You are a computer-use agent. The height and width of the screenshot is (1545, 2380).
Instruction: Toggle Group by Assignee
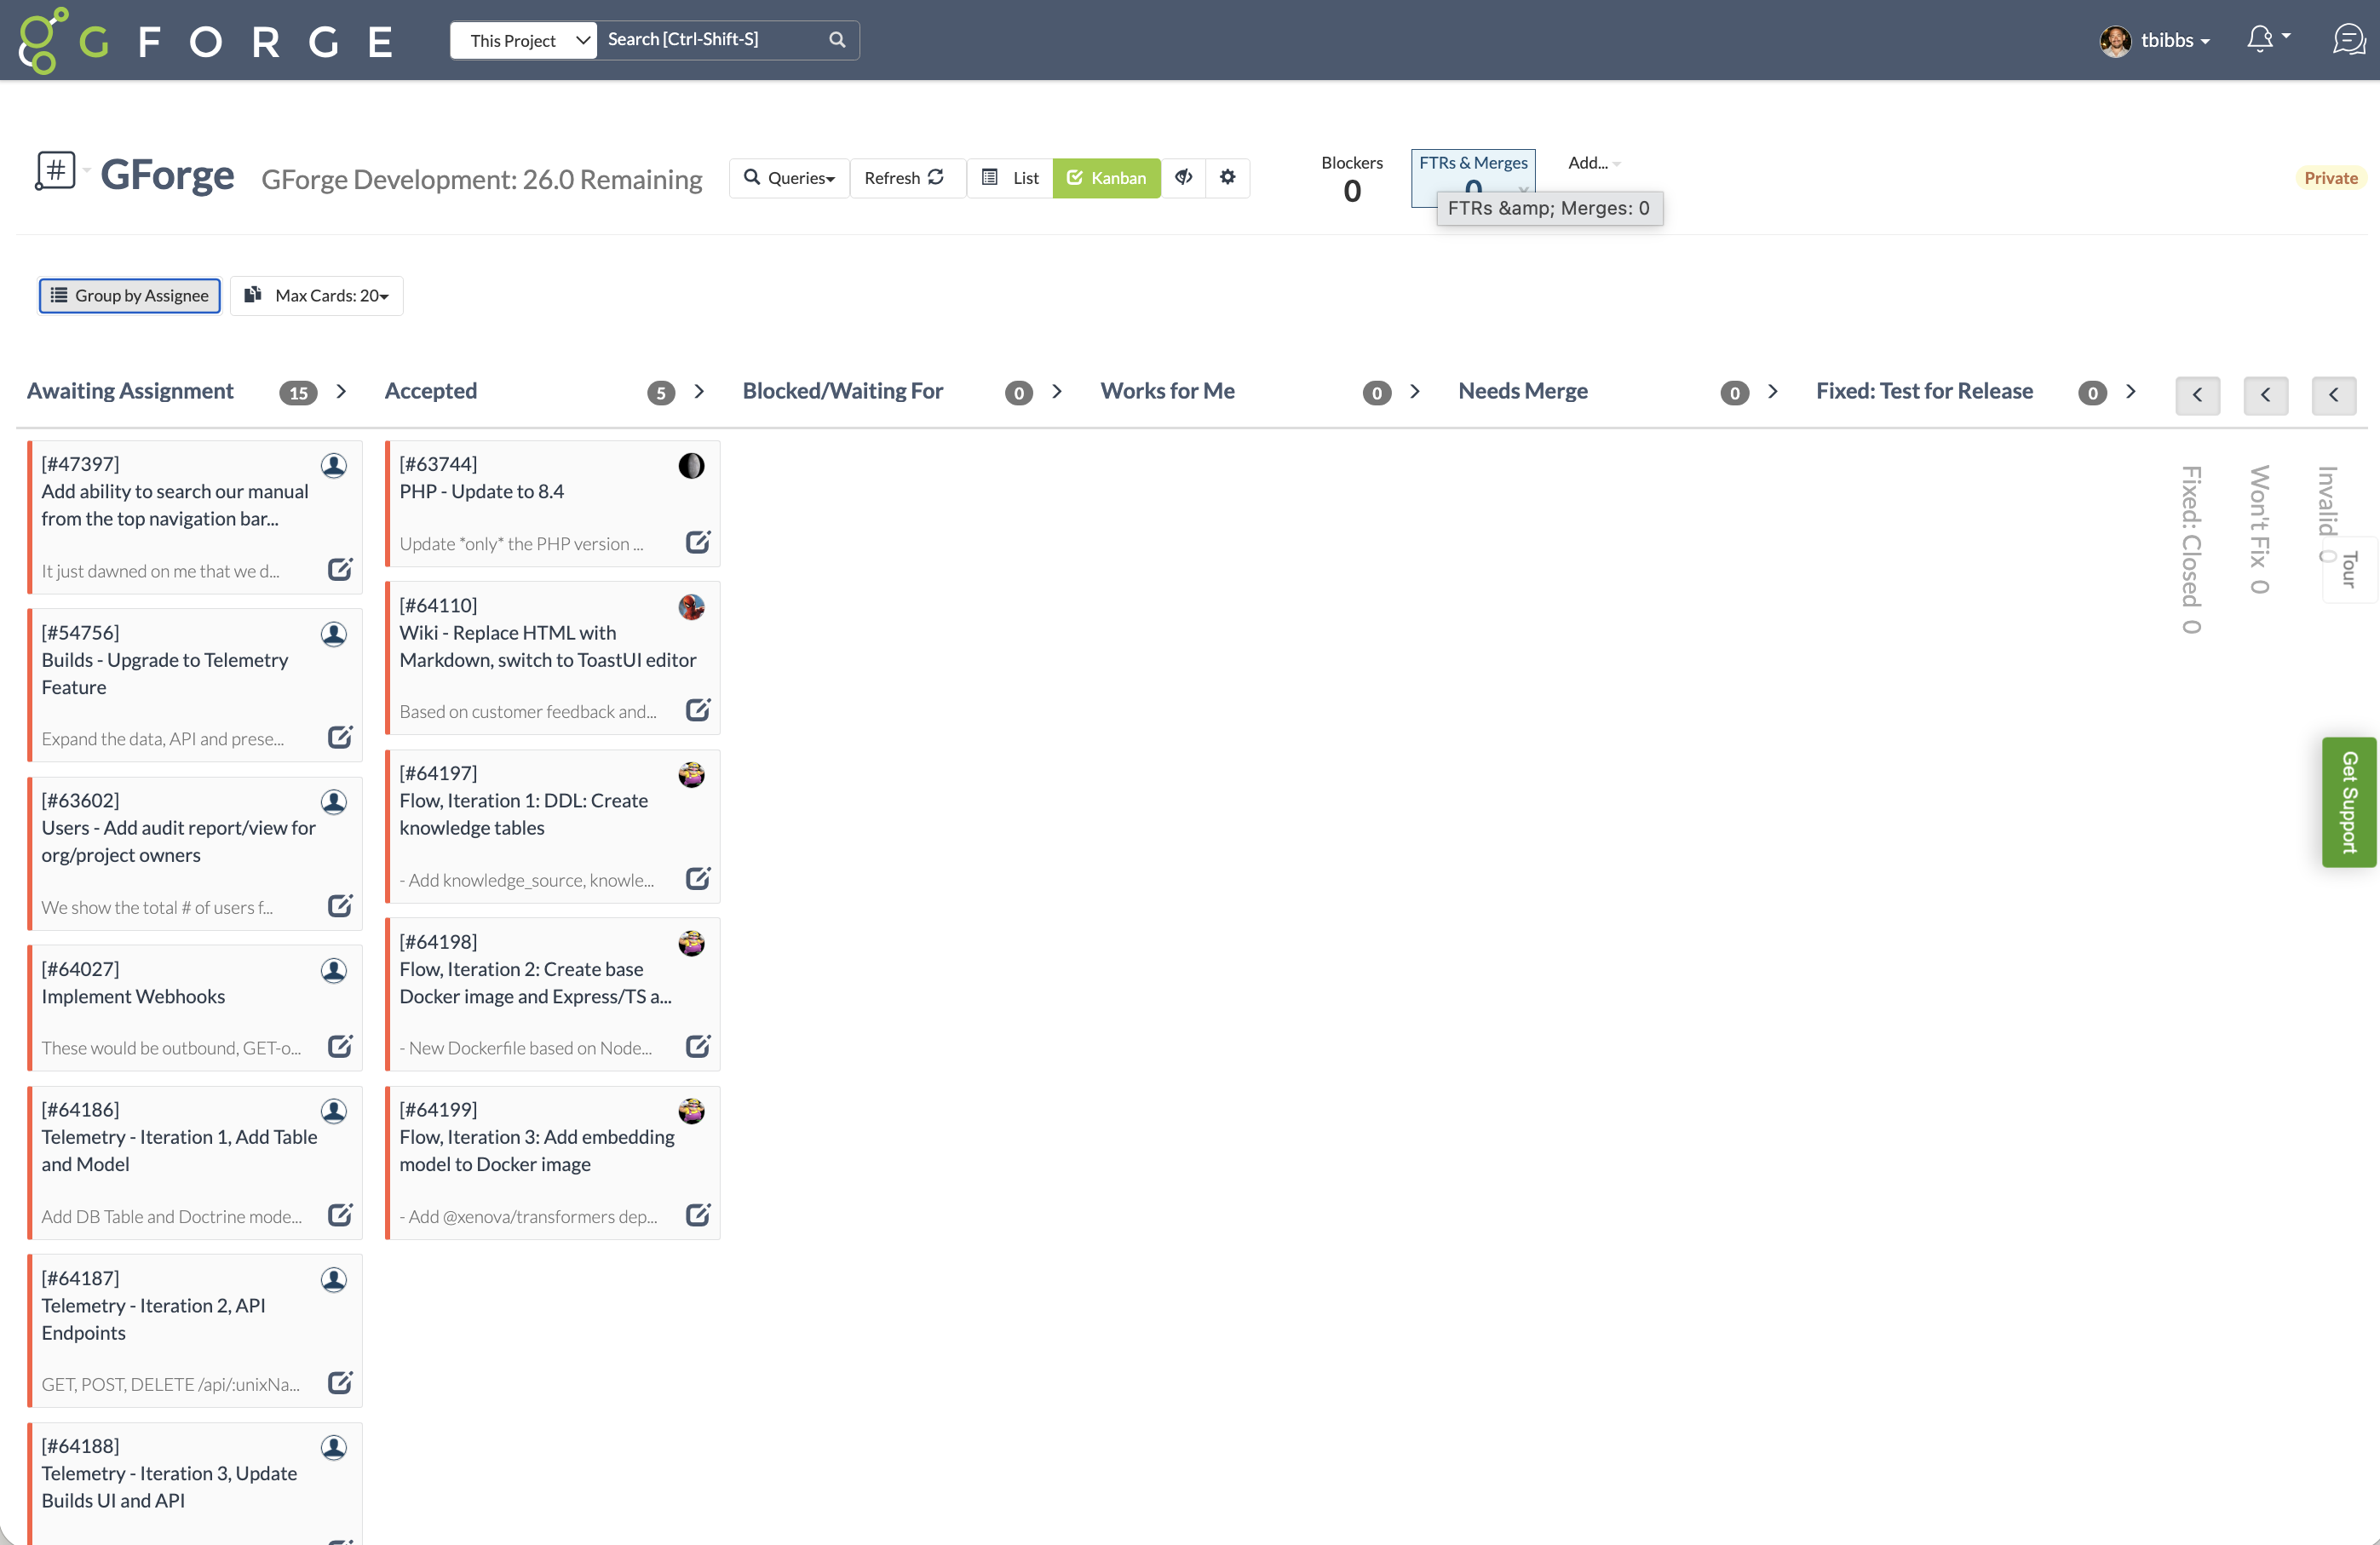[130, 295]
